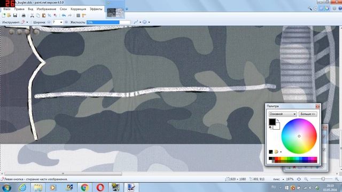The width and height of the screenshot is (342, 192).
Task: Zoom in with the plus magnifier icon
Action: tap(337, 179)
